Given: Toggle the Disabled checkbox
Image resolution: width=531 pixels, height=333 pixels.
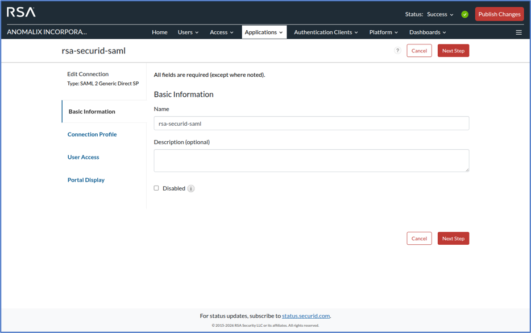Looking at the screenshot, I should point(156,188).
